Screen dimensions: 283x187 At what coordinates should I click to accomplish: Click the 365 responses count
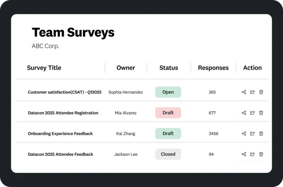tap(212, 92)
